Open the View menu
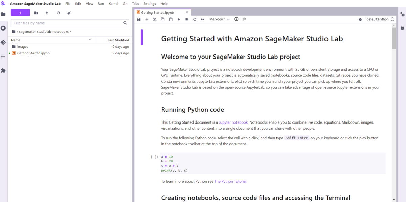This screenshot has width=406, height=202. point(89,4)
